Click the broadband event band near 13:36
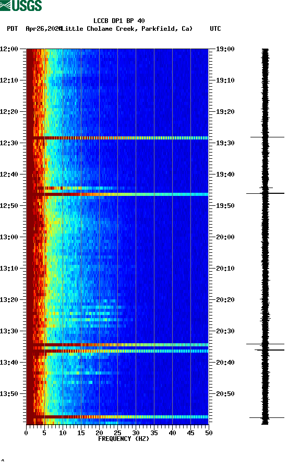This screenshot has width=288, height=466. click(x=117, y=351)
